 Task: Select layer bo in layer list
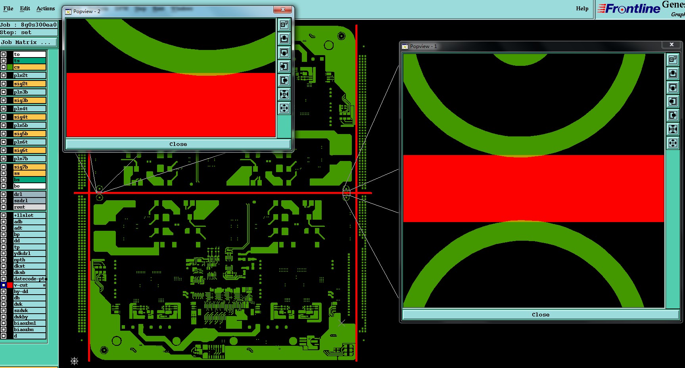30,186
